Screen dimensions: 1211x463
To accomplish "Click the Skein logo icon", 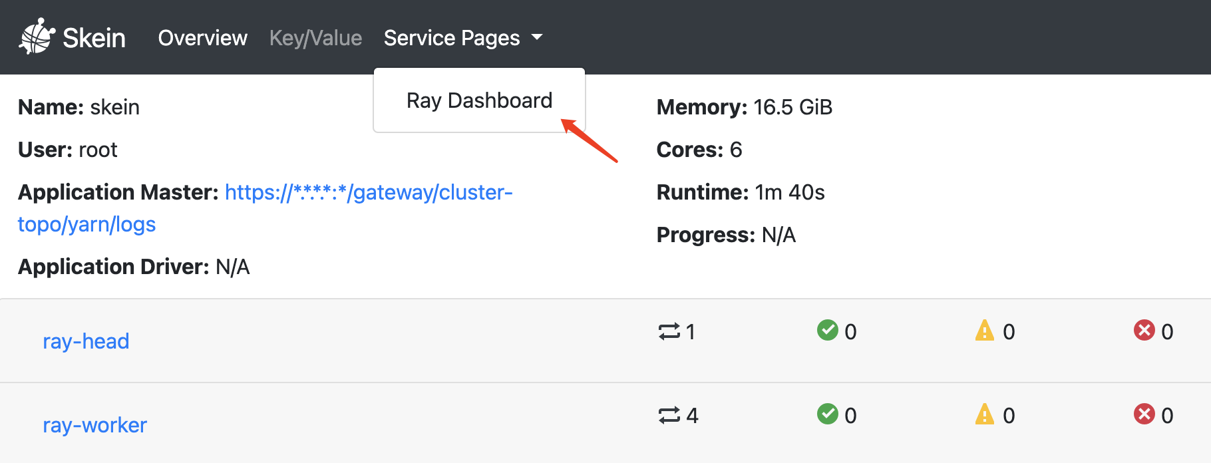I will (37, 37).
